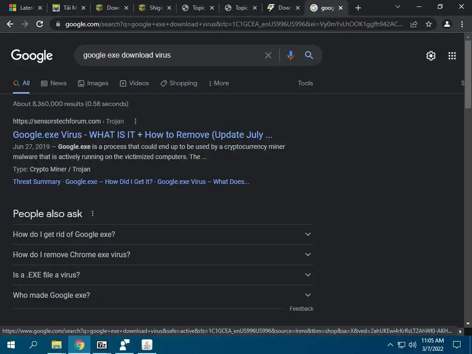Screen dimensions: 472x354
Task: Open People also ask options menu
Action: click(x=93, y=214)
